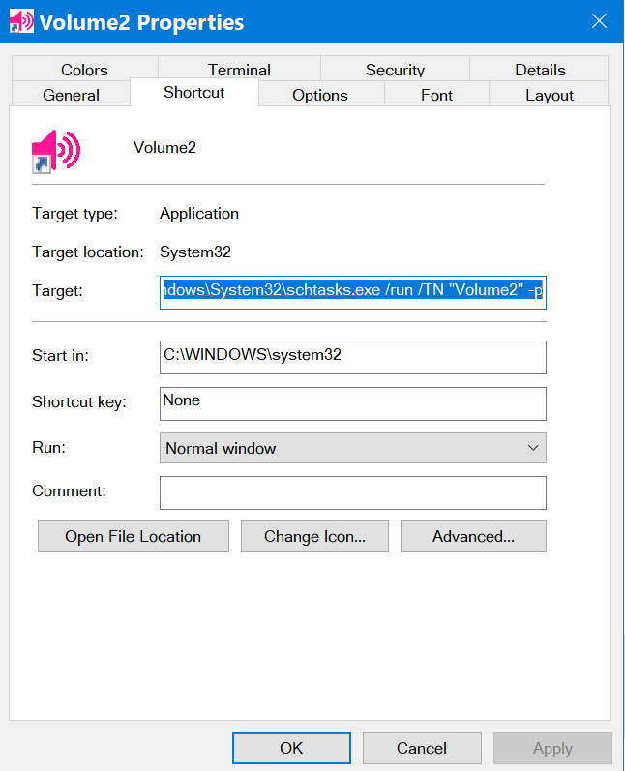625x771 pixels.
Task: Select the Shortcut tab
Action: 194,93
